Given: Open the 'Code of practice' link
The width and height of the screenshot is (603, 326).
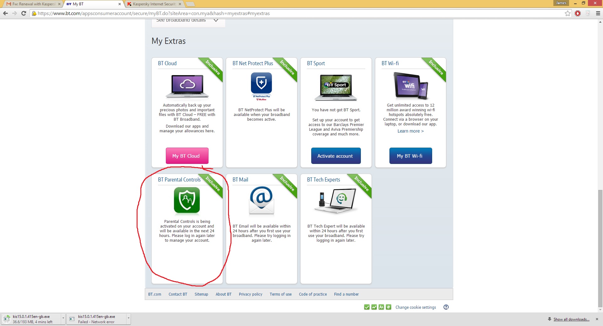Looking at the screenshot, I should [x=313, y=294].
